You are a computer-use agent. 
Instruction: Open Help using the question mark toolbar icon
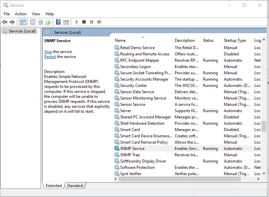(x=58, y=22)
